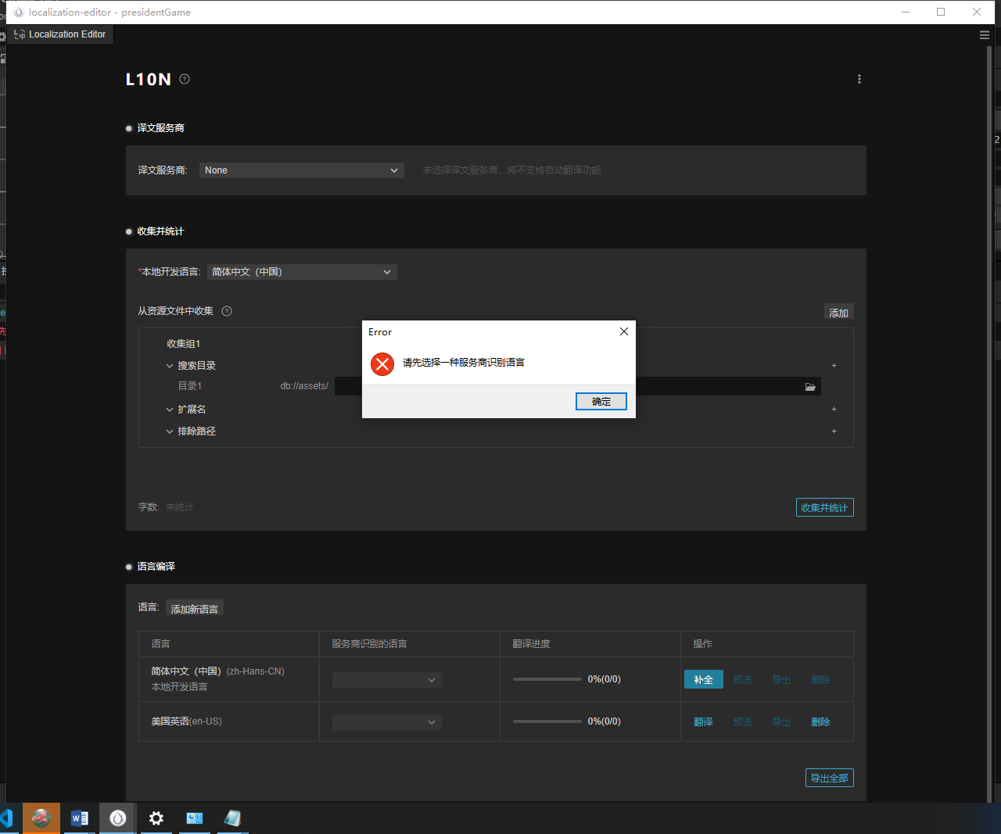This screenshot has height=834, width=1001.
Task: Click the red error icon in dialog
Action: (x=382, y=363)
